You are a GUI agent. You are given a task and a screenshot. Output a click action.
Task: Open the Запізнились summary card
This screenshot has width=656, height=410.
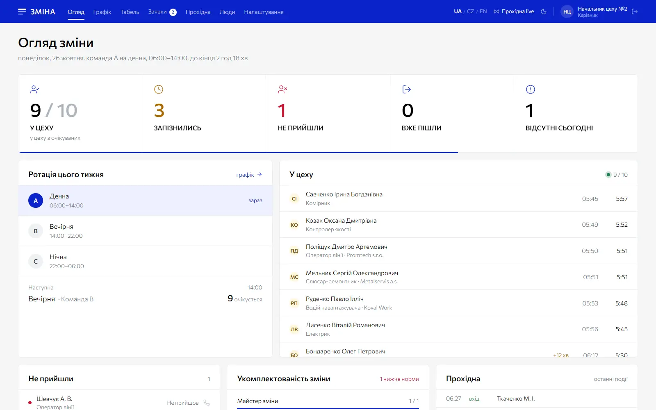204,113
